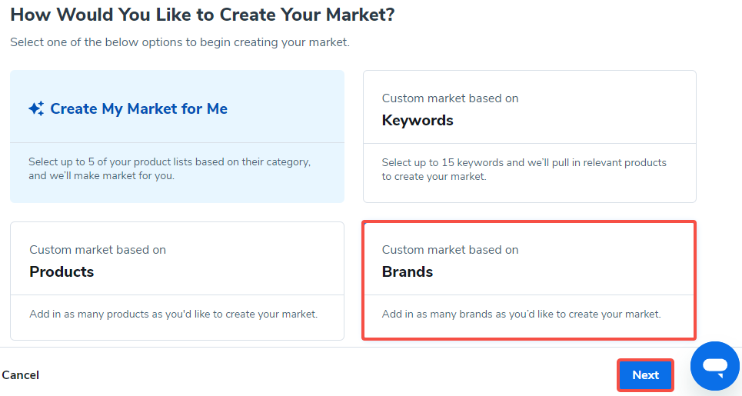This screenshot has height=396, width=742.
Task: Click the 'Select up to 15 keywords' description
Action: pos(524,169)
